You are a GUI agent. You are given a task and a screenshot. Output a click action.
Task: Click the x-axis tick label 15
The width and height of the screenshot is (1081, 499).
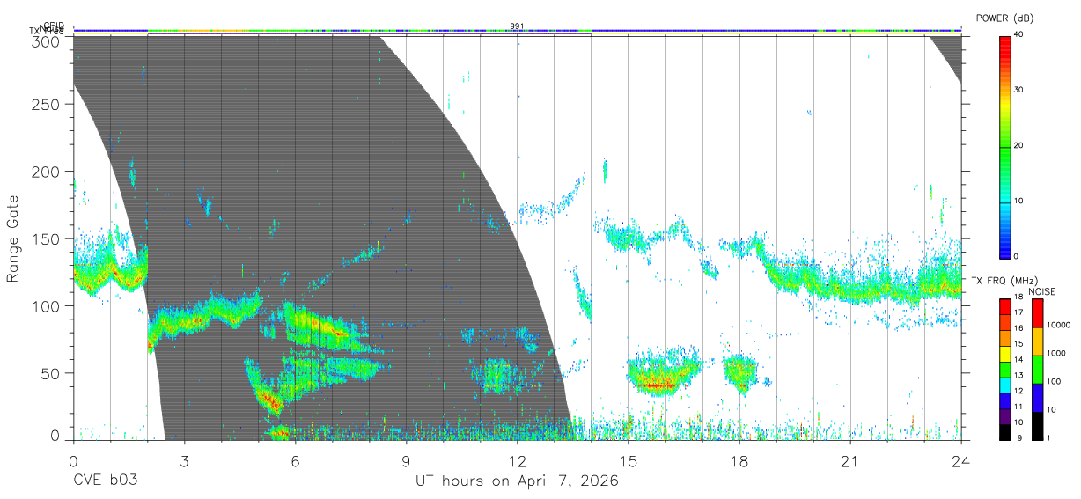pyautogui.click(x=628, y=461)
